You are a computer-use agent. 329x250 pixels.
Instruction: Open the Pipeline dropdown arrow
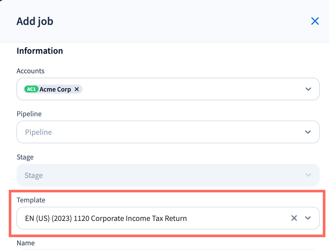click(308, 132)
